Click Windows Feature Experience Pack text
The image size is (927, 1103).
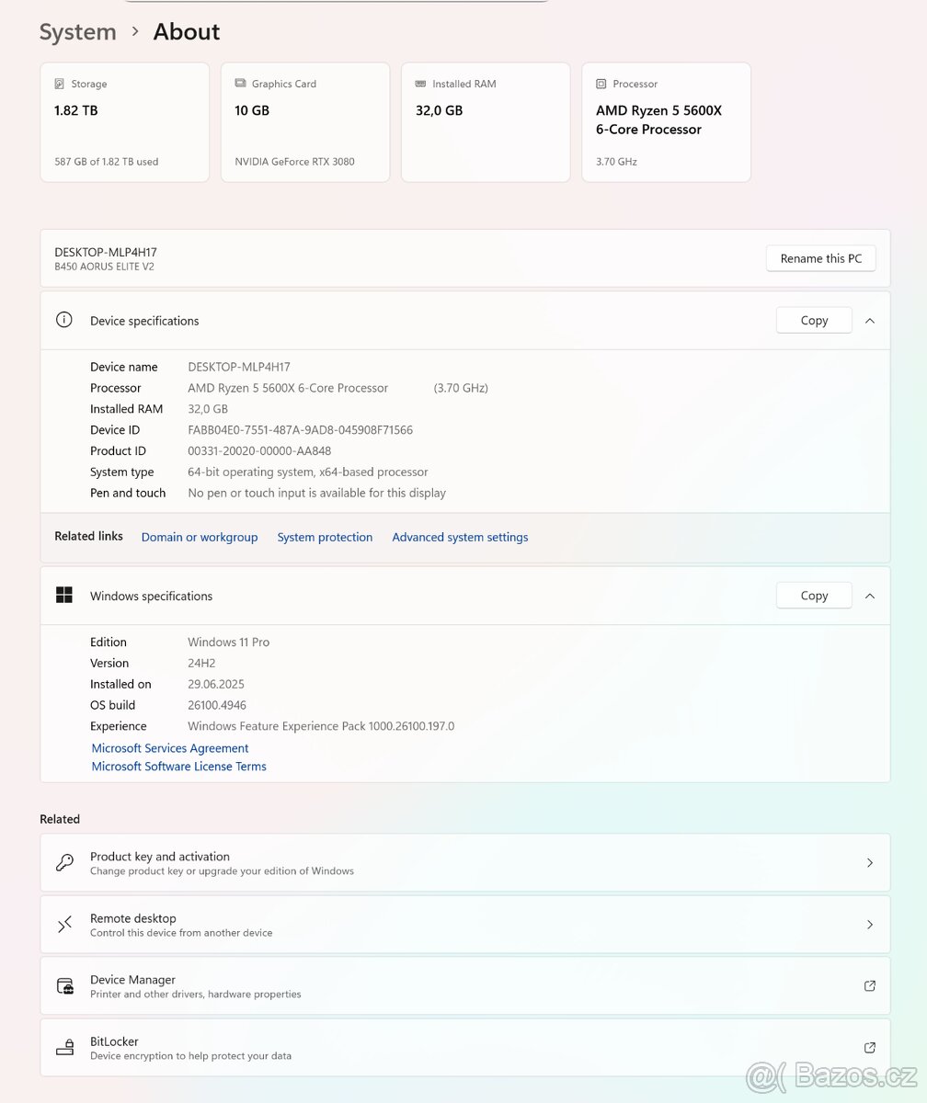[x=321, y=726]
